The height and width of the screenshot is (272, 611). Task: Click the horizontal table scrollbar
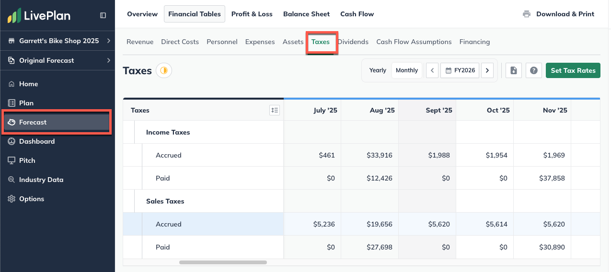click(223, 262)
